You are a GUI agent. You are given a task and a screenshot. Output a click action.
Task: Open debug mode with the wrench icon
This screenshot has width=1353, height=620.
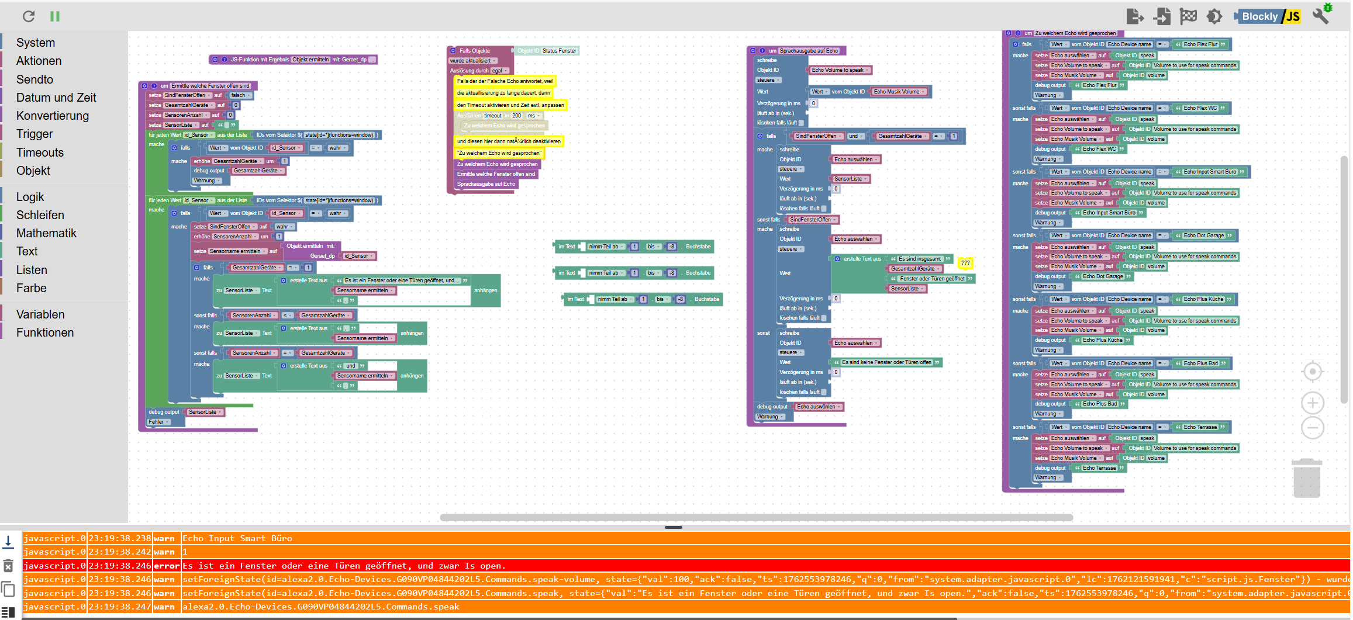[1321, 16]
